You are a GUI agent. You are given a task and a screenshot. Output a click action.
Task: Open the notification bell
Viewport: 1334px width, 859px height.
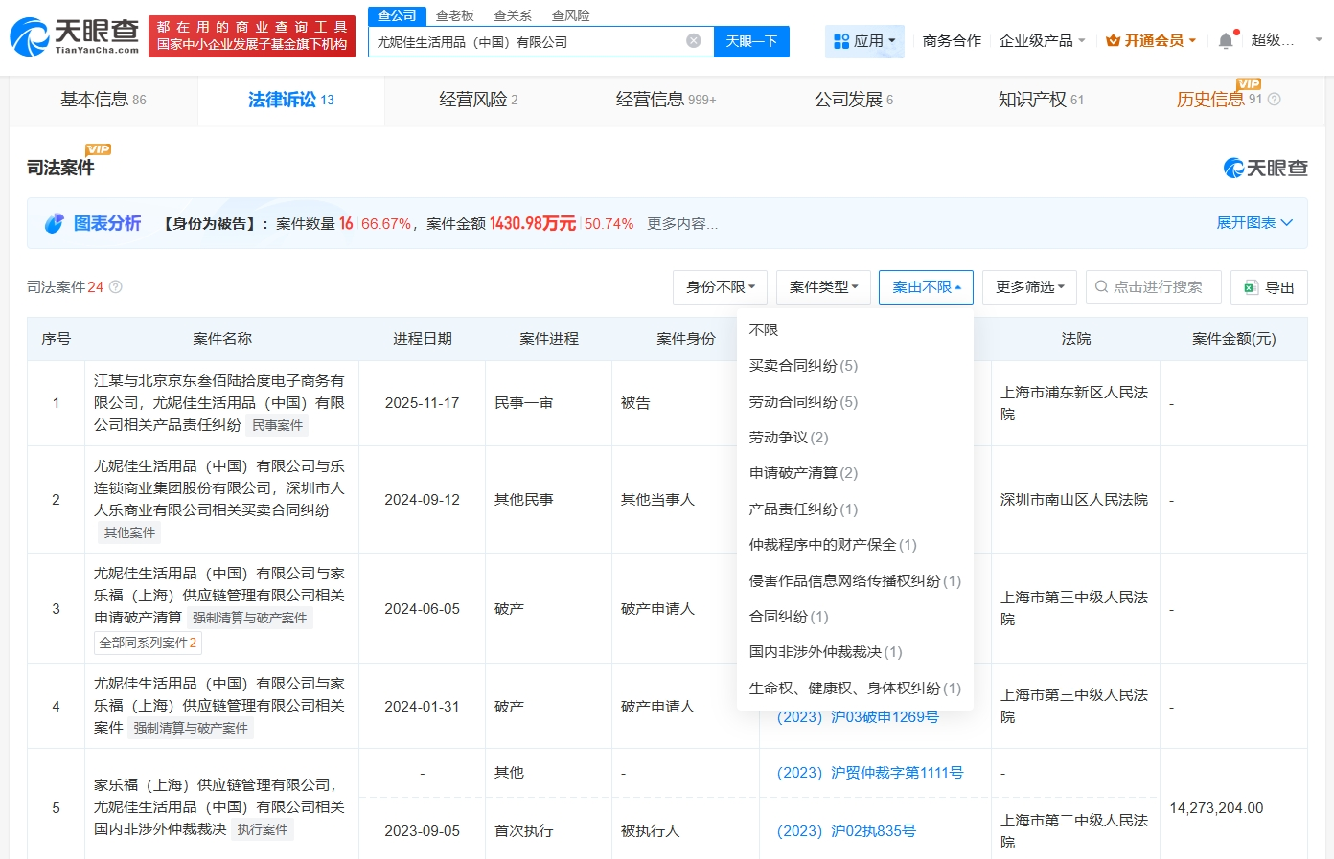(1226, 41)
